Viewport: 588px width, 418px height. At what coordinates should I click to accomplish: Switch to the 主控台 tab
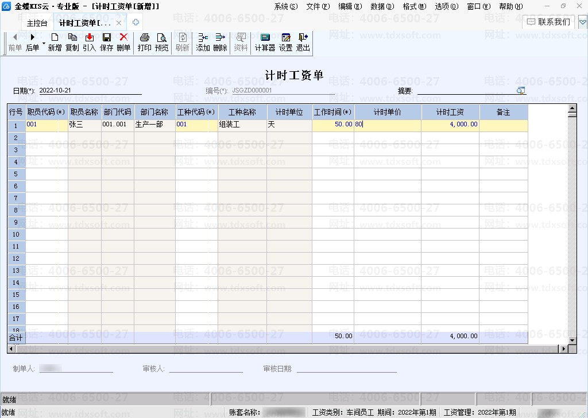tap(37, 23)
